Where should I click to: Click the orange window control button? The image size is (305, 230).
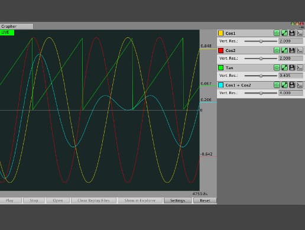pos(297,24)
